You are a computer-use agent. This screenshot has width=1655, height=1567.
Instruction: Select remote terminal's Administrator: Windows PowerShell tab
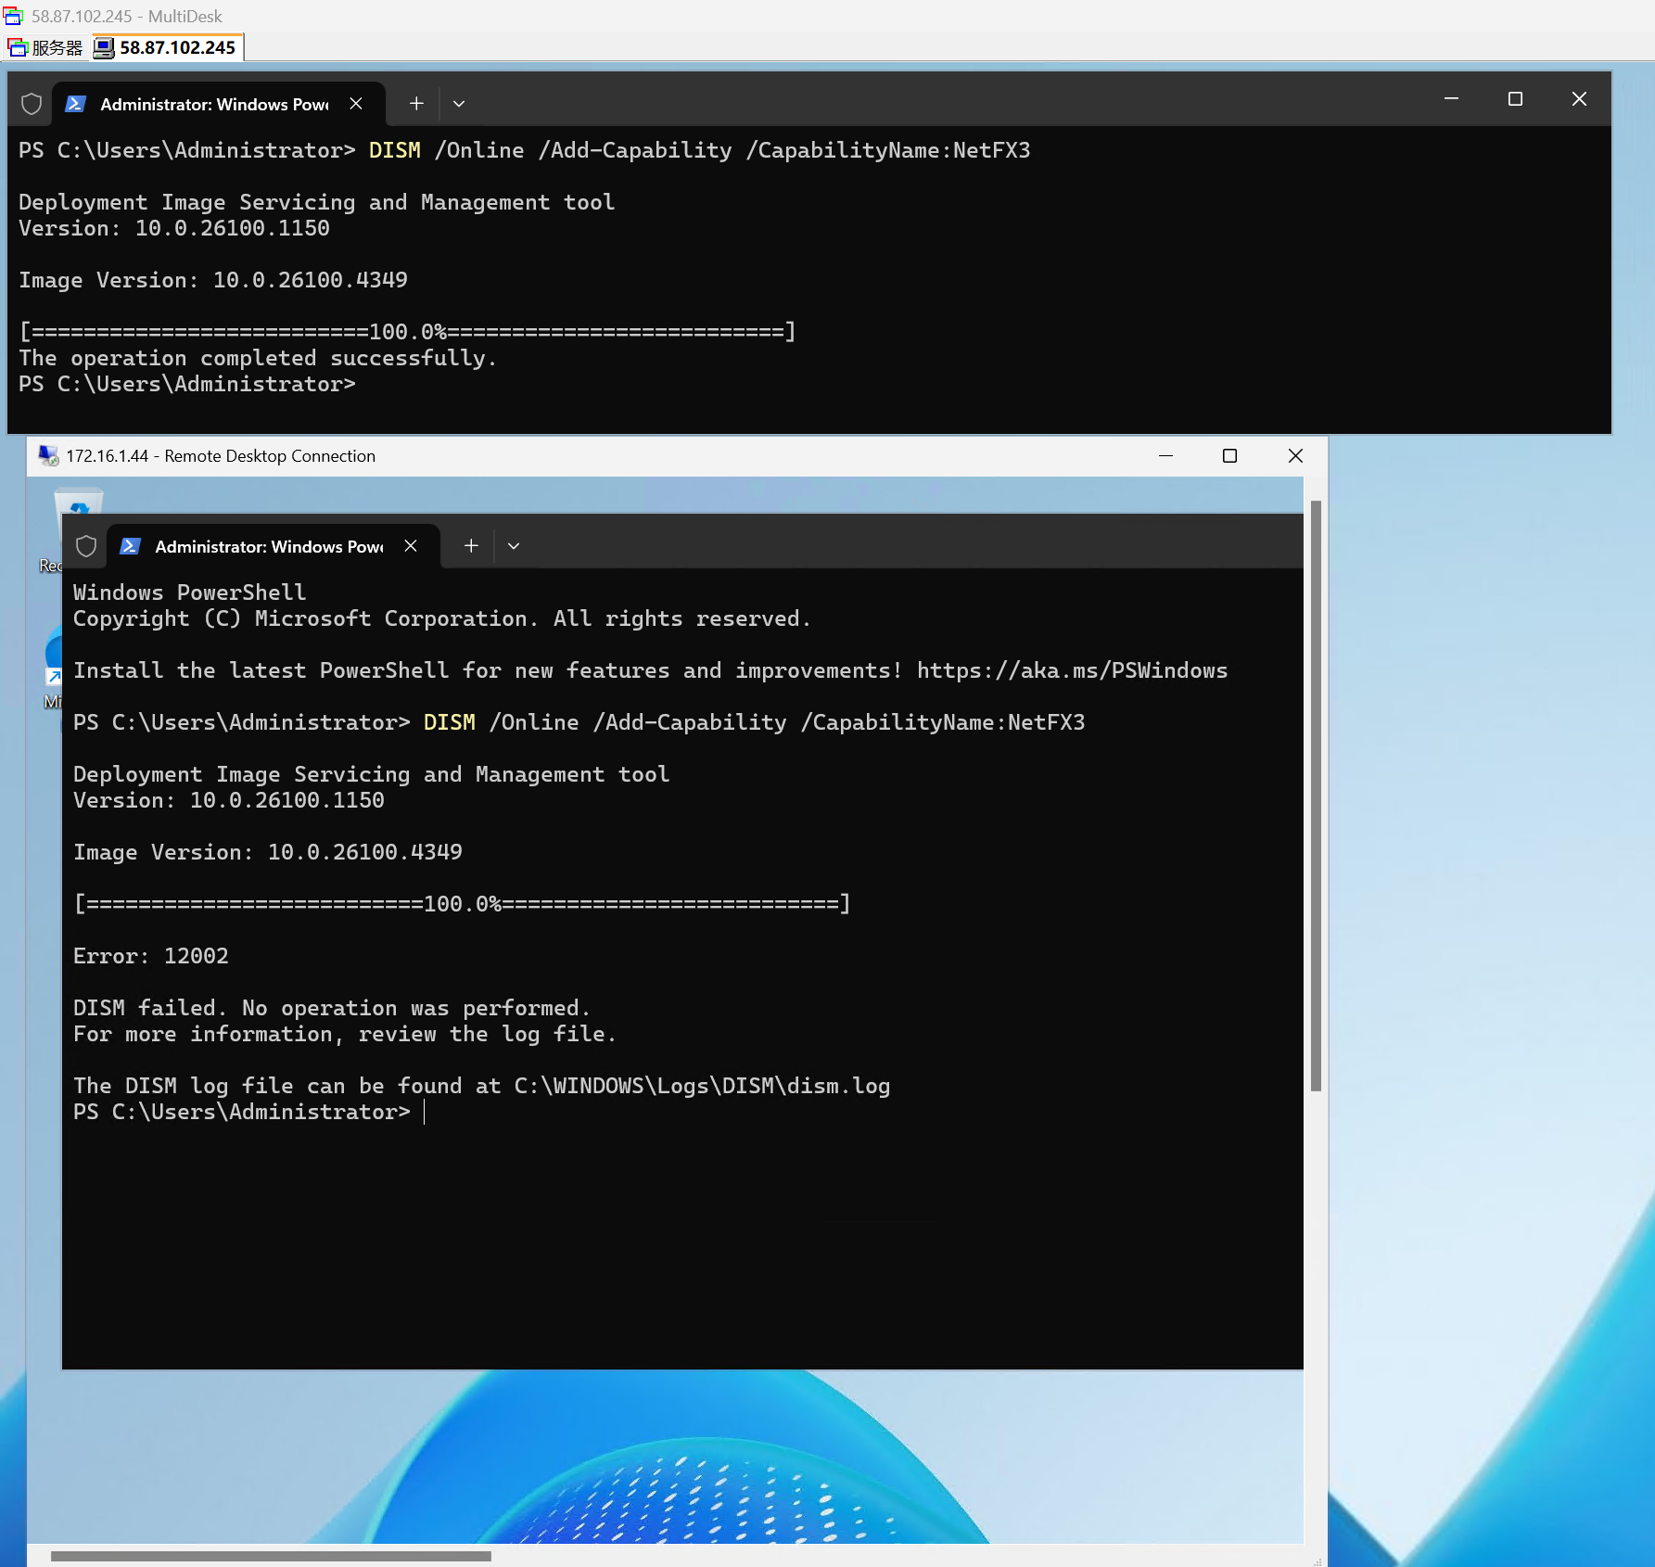[x=273, y=546]
